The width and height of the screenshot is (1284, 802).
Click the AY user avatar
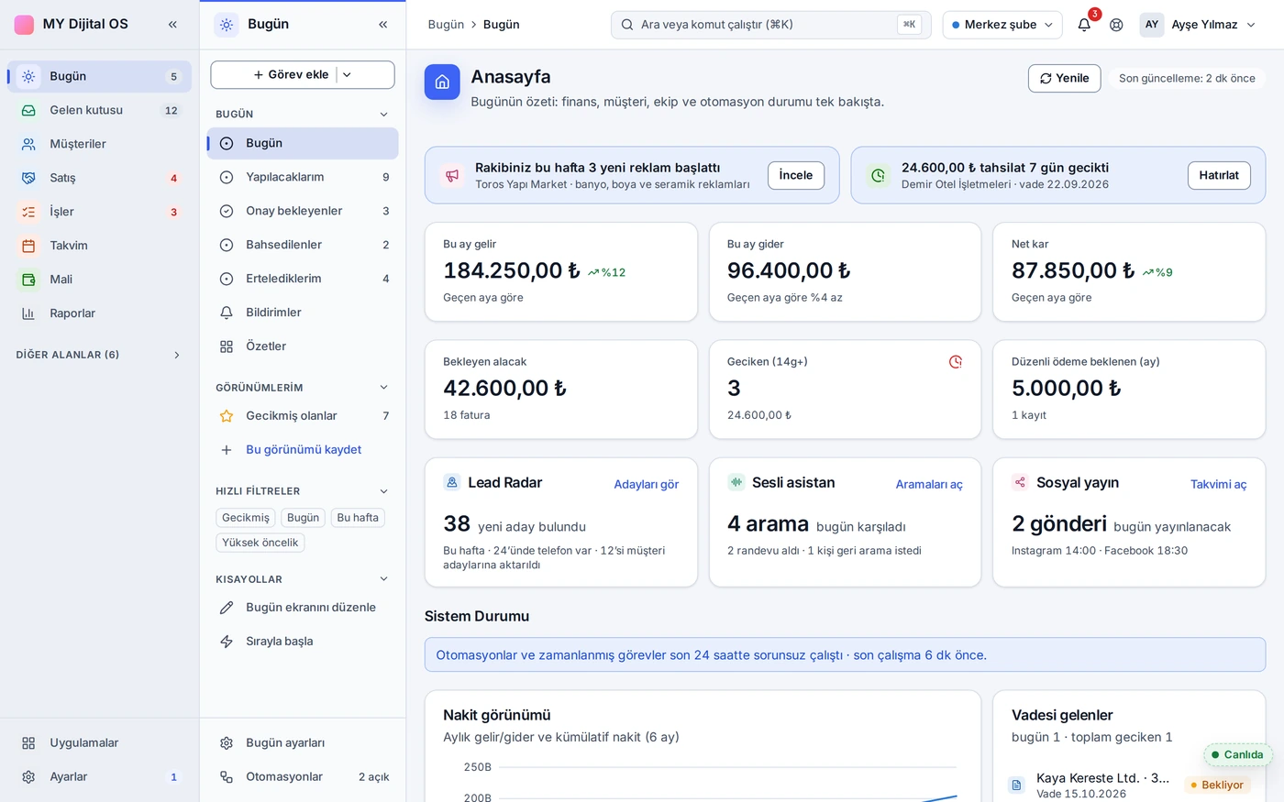(x=1152, y=25)
